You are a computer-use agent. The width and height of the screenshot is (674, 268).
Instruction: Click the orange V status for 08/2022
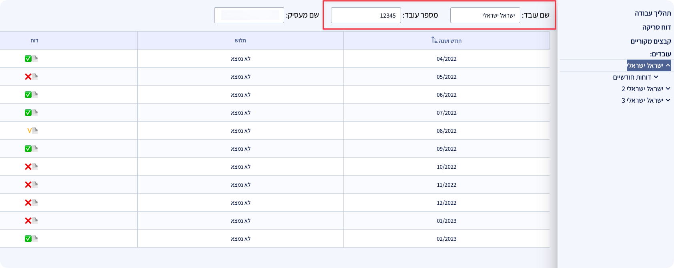click(29, 130)
